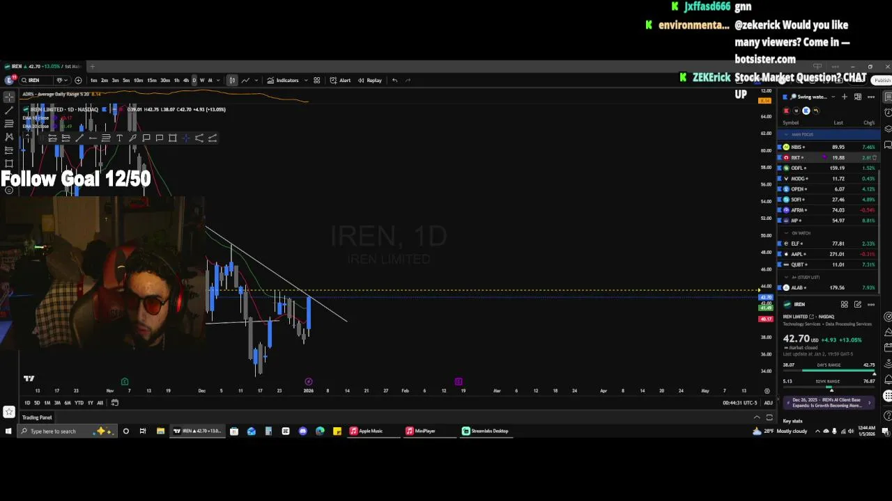Select the rectangle tool in favorites toolbar
This screenshot has height=501, width=892.
click(x=172, y=138)
